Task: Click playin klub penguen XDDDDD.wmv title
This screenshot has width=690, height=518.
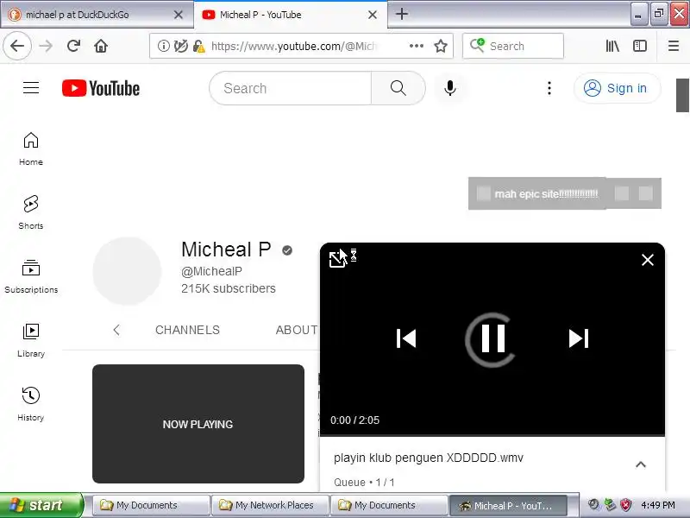Action: [x=428, y=458]
